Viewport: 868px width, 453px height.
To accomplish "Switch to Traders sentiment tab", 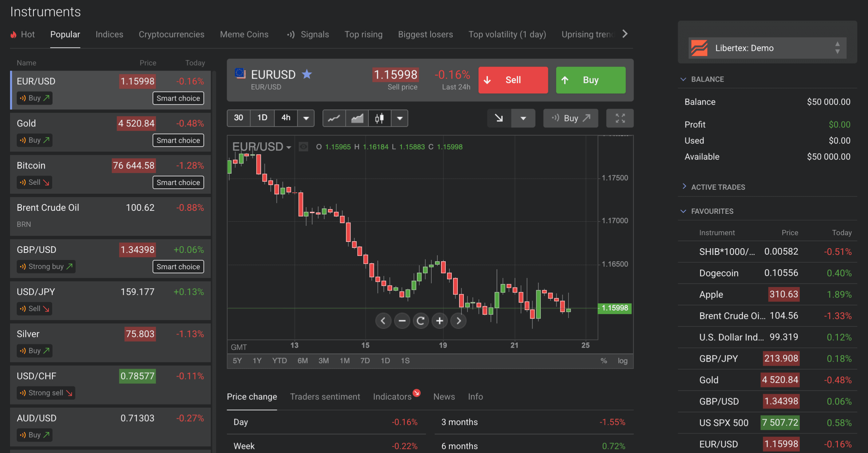I will tap(325, 397).
